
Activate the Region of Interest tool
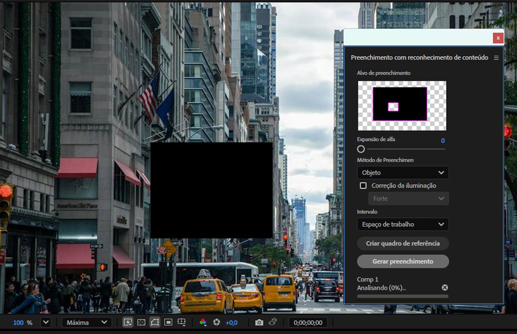tap(168, 322)
